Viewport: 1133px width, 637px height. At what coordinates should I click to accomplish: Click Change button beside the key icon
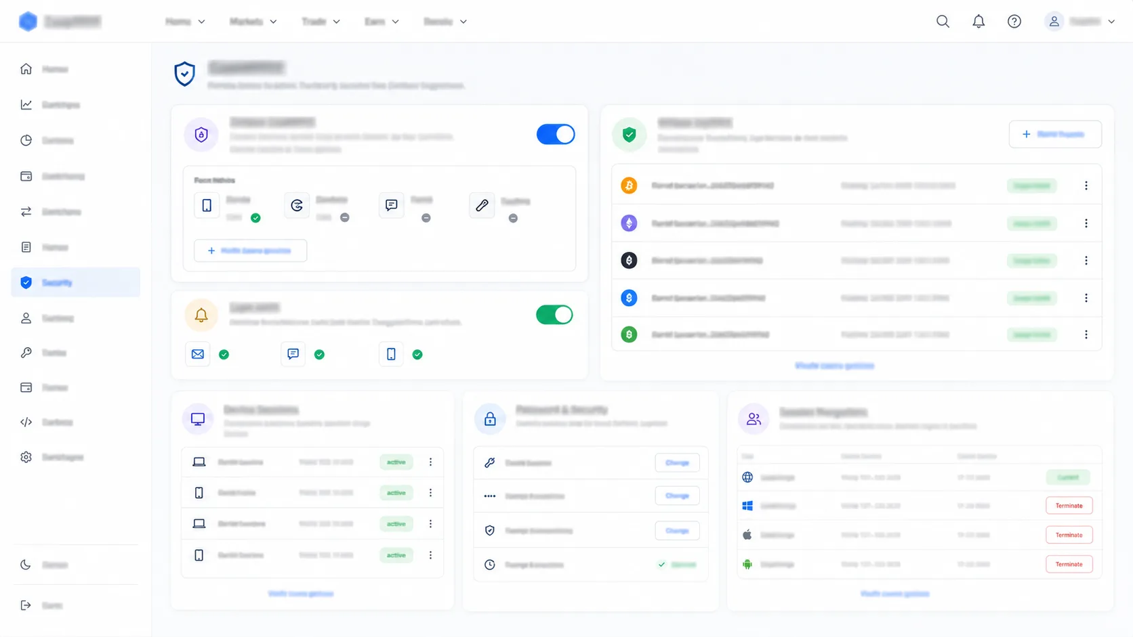click(677, 463)
